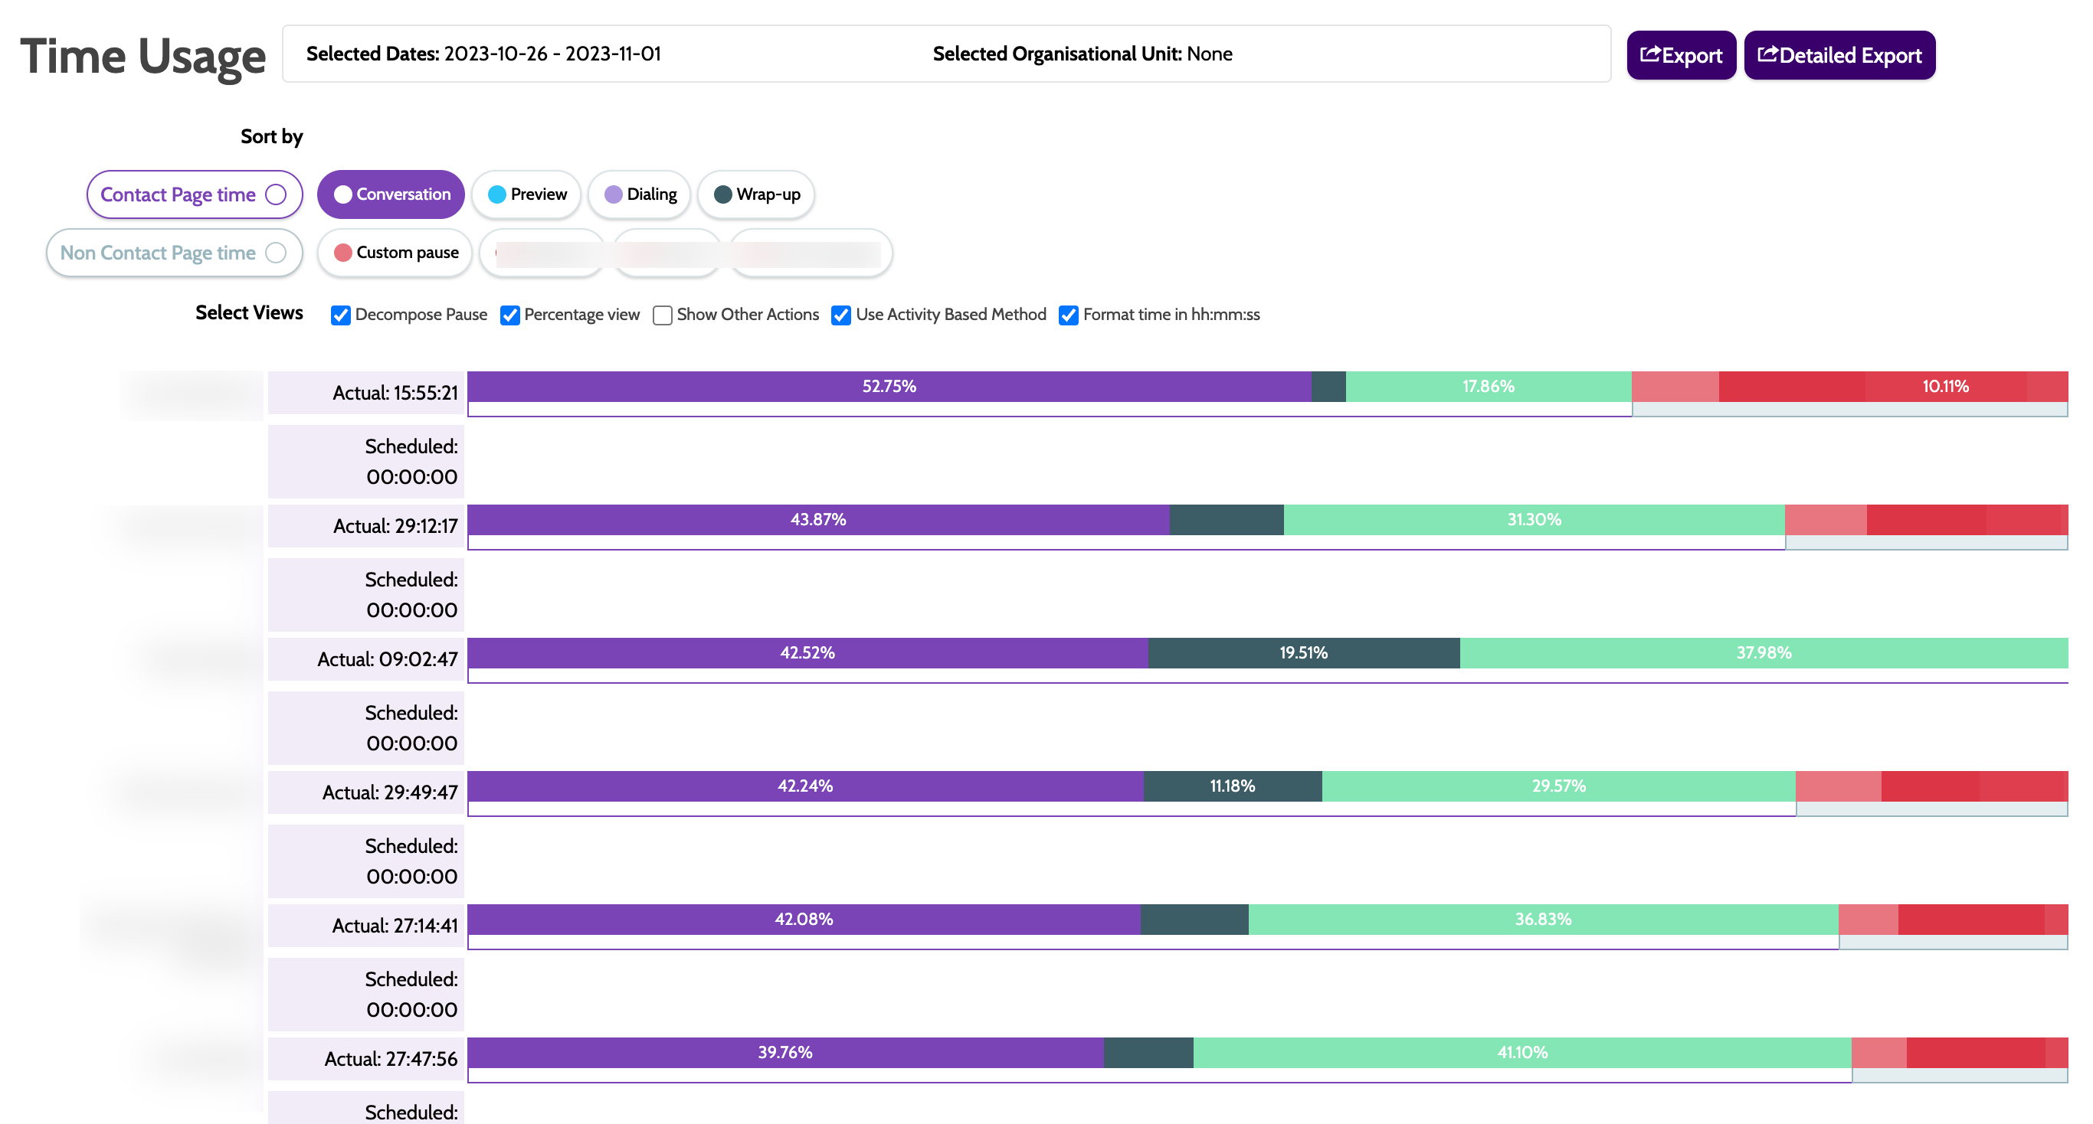Enable Show Other Actions checkbox
2093x1124 pixels.
point(663,315)
